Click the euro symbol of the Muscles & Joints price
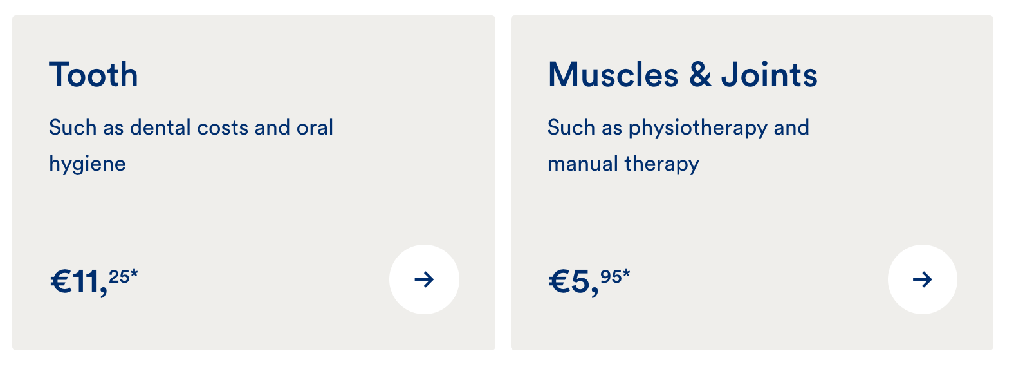 [x=558, y=282]
